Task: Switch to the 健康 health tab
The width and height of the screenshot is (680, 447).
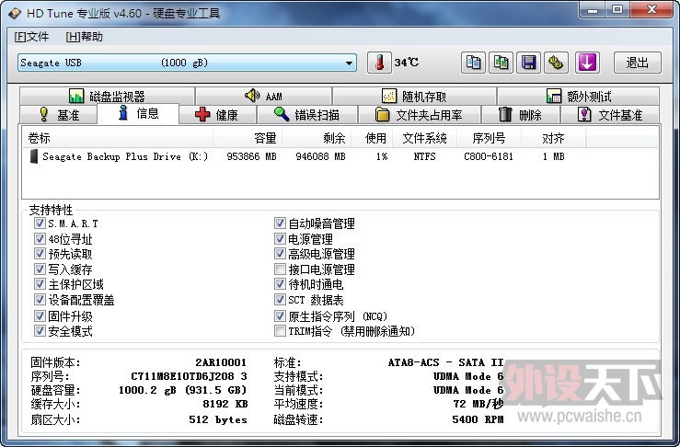Action: (x=217, y=115)
